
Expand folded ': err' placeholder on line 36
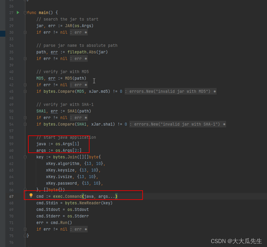coord(79,58)
